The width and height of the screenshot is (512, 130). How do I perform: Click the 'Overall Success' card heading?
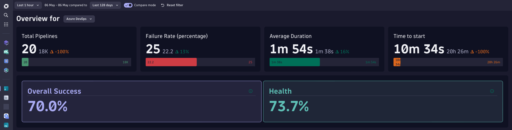point(54,91)
